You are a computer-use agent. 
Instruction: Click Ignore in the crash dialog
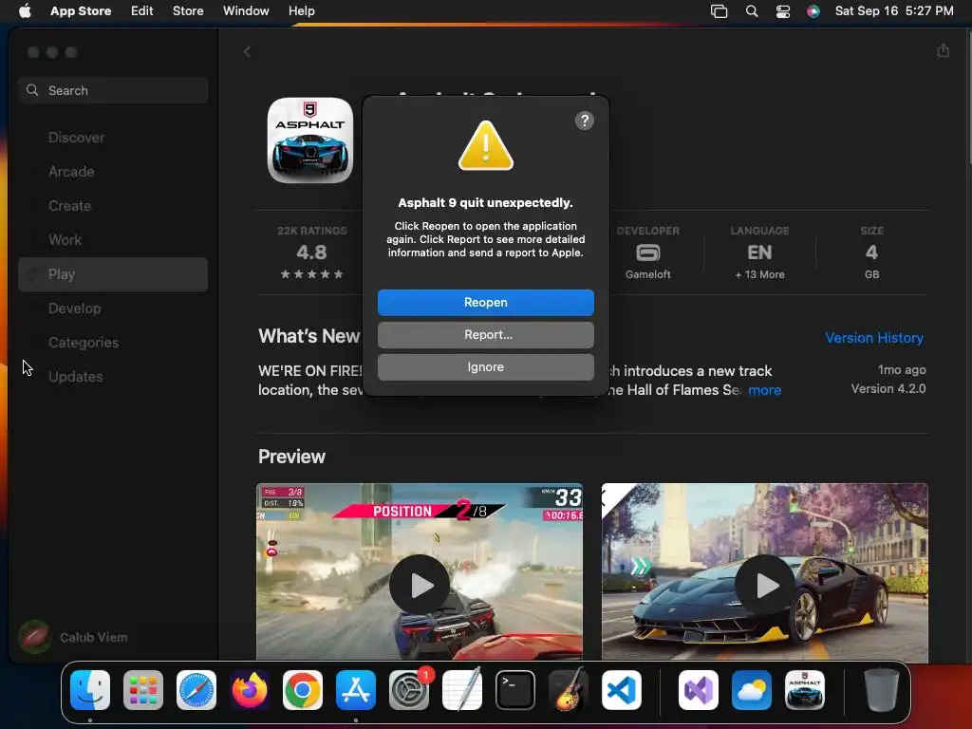485,367
